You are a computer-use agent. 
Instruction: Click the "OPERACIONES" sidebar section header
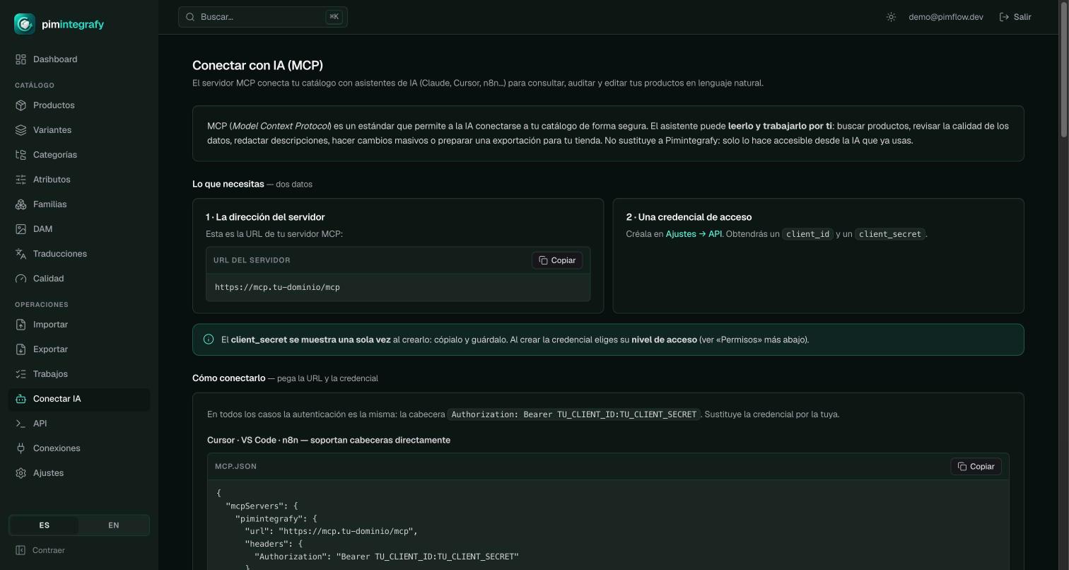tap(42, 305)
